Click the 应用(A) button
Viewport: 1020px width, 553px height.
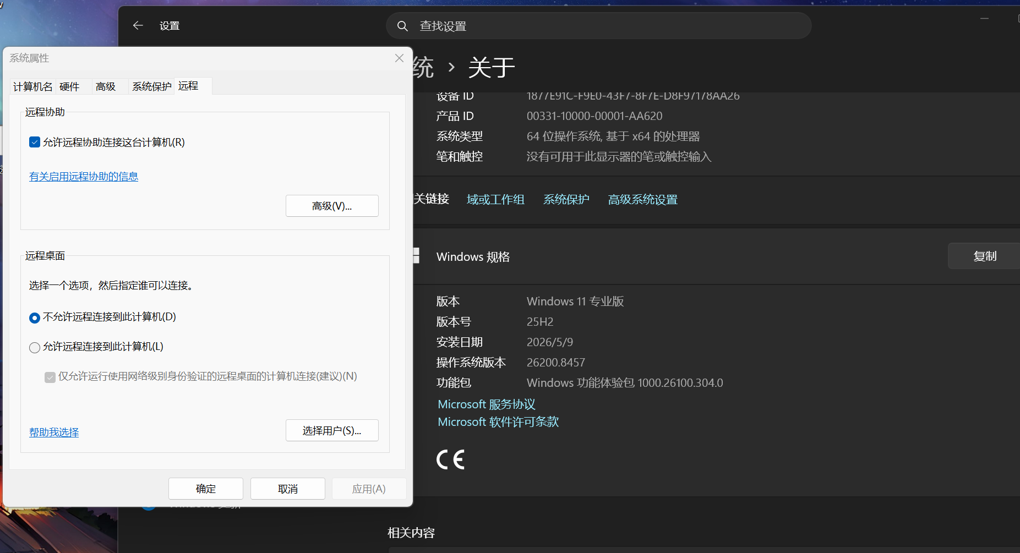369,489
